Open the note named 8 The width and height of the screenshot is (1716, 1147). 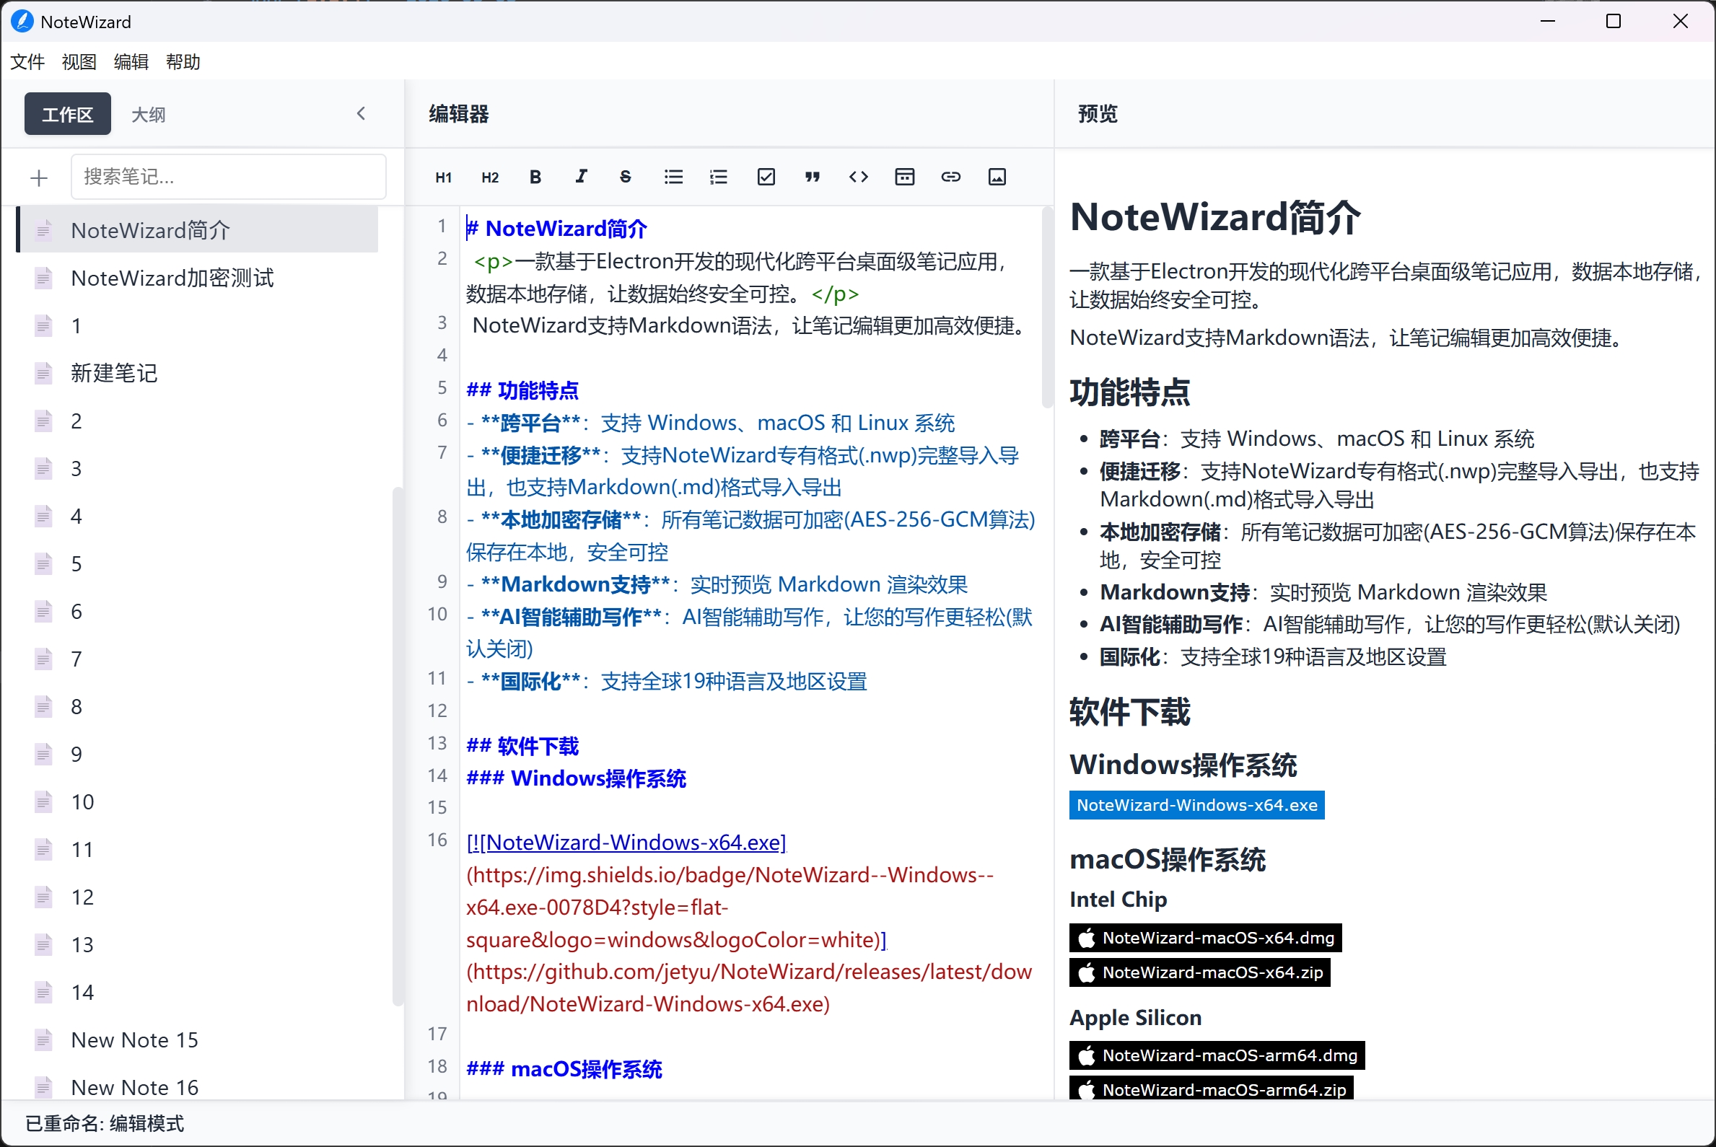pos(198,707)
